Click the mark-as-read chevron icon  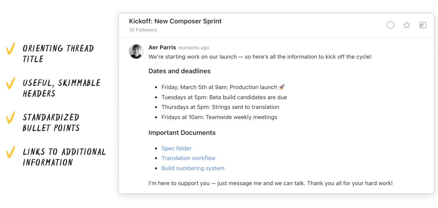[x=423, y=25]
